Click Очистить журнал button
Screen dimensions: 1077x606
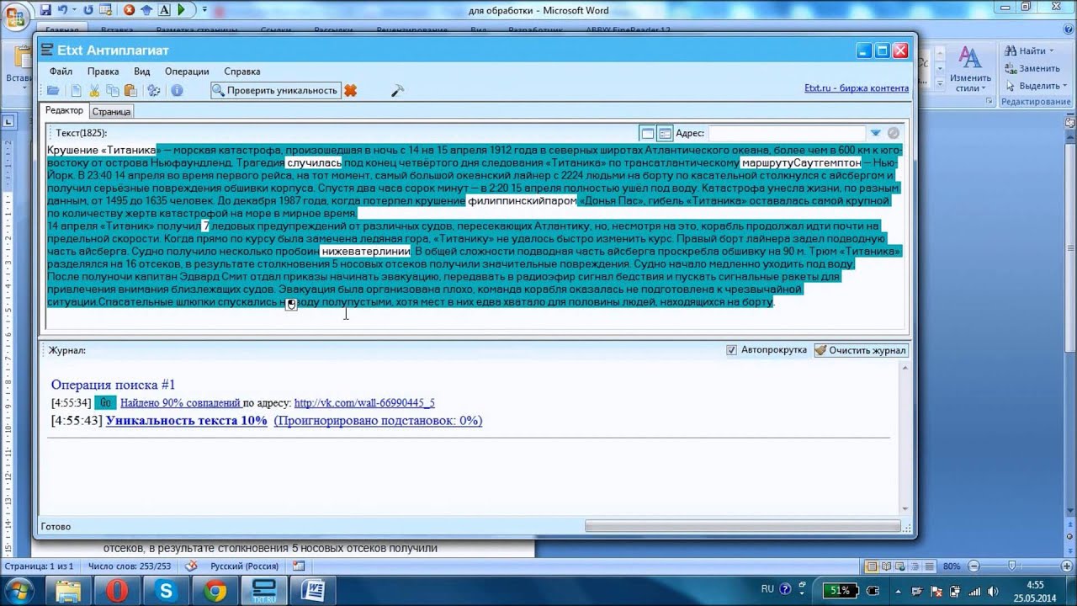point(861,350)
